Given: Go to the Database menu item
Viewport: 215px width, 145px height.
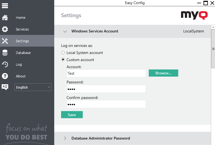Looking at the screenshot, I should pyautogui.click(x=23, y=53).
